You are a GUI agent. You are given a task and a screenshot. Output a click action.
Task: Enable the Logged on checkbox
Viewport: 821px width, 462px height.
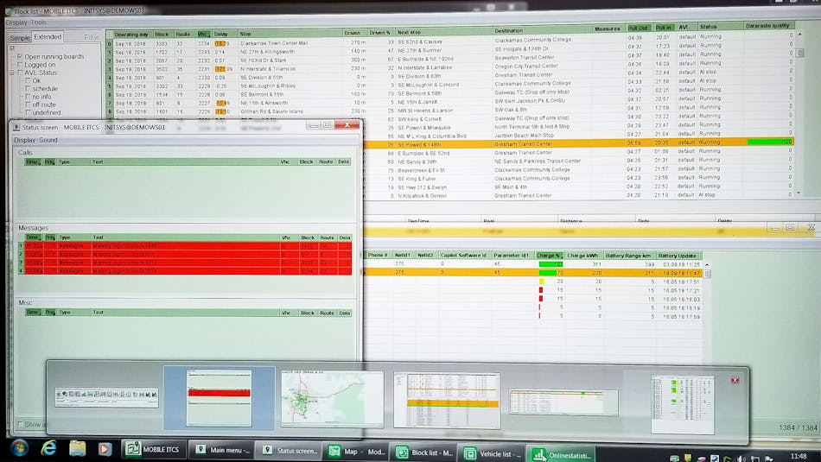(x=21, y=65)
